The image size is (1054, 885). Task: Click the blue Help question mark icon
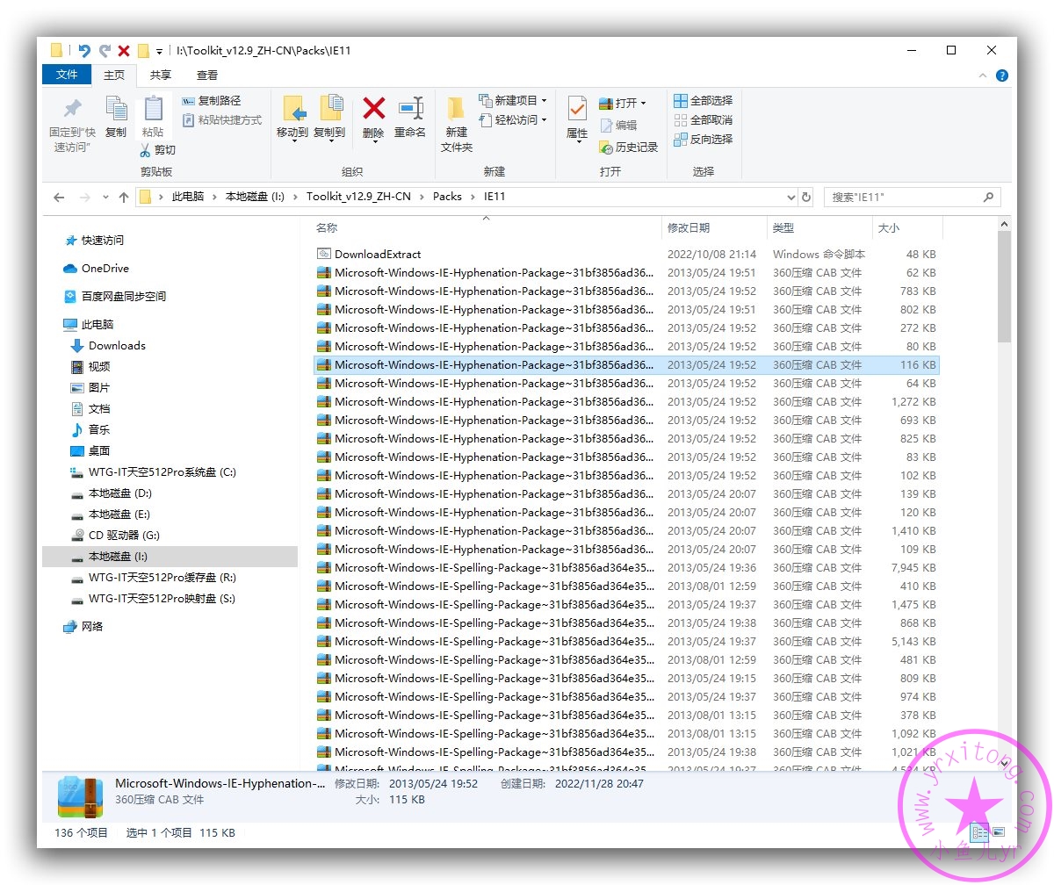pos(1002,76)
